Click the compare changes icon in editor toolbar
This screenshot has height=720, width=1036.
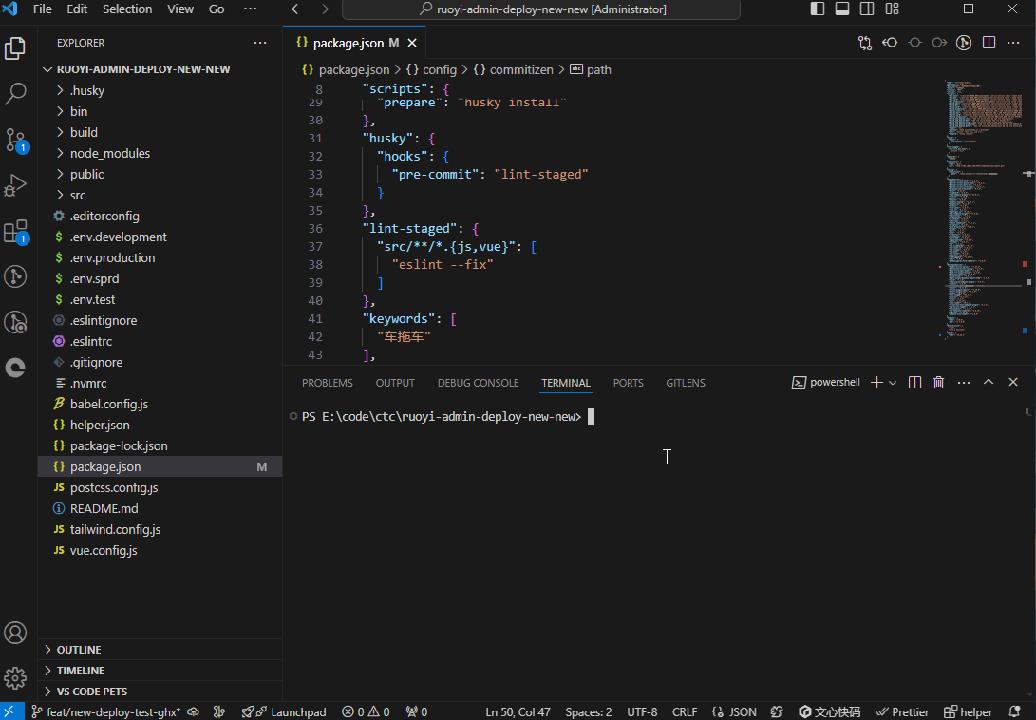[x=865, y=43]
